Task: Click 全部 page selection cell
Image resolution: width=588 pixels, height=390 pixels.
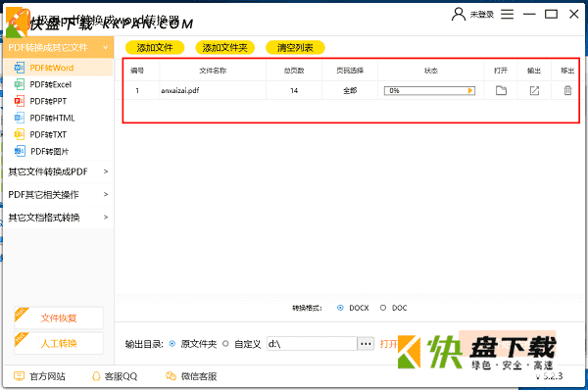Action: tap(350, 91)
